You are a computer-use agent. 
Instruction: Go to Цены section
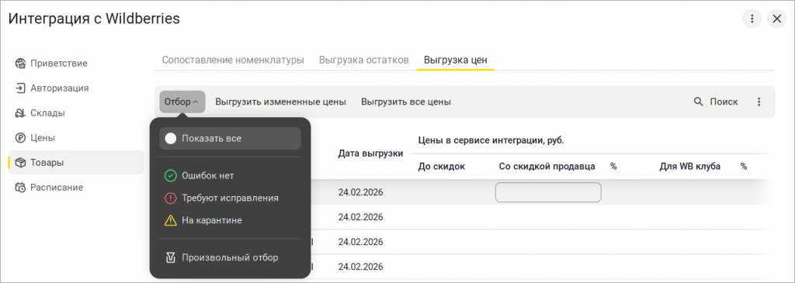[76, 138]
